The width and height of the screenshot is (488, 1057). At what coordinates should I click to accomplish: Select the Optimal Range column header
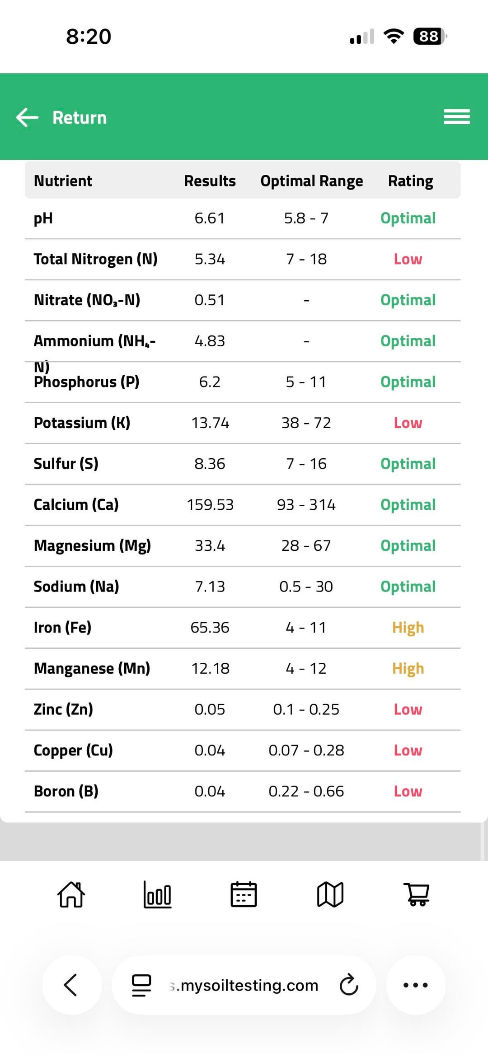(311, 181)
